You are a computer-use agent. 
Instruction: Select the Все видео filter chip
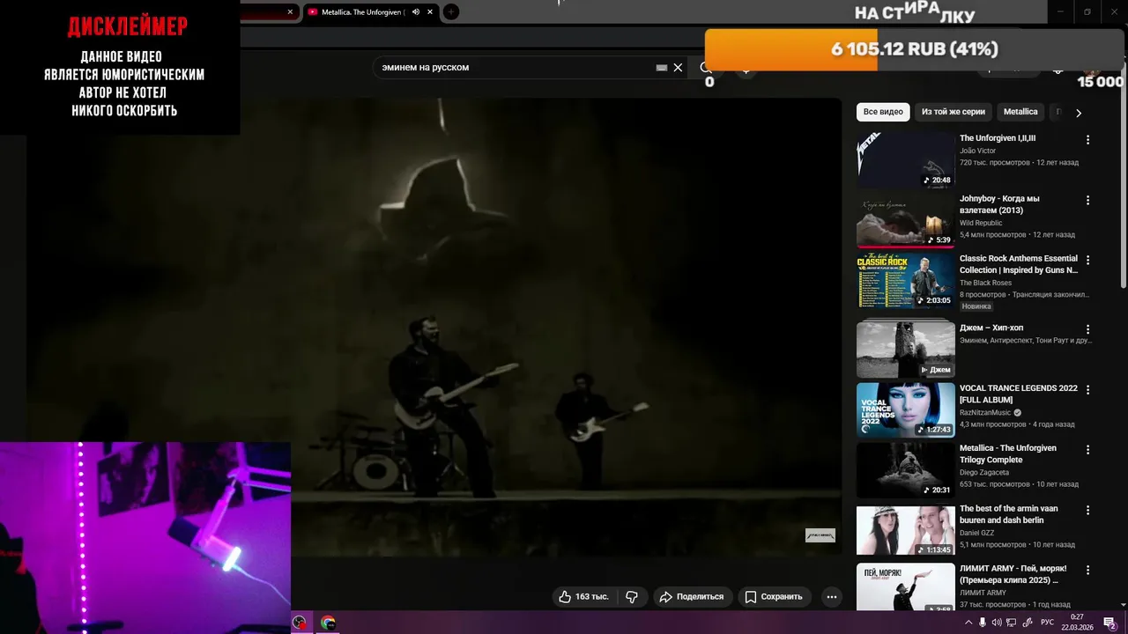883,112
